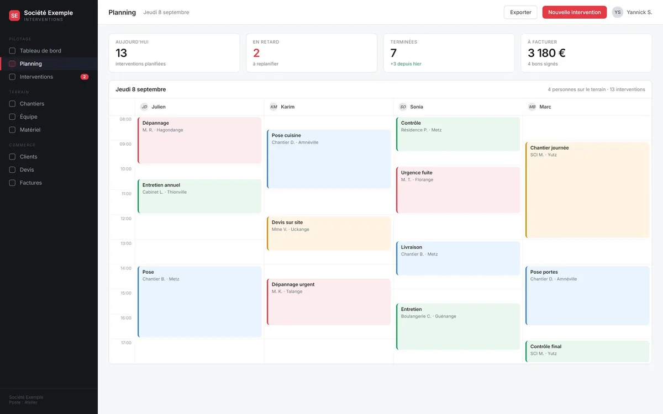Image resolution: width=663 pixels, height=414 pixels.
Task: Open the YS user avatar menu
Action: coord(617,12)
